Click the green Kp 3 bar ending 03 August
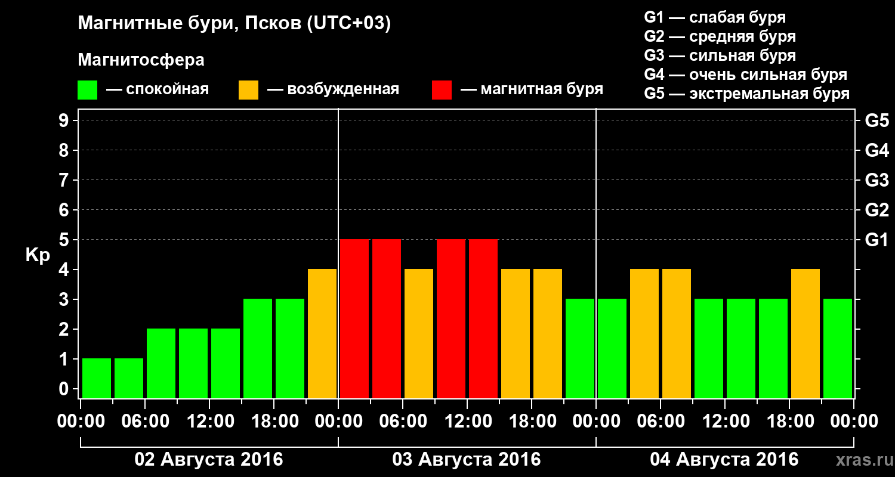Screen dimensions: 895x477 (x=580, y=348)
